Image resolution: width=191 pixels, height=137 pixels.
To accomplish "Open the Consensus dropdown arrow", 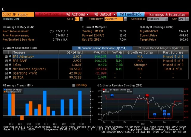I will point(167,19).
